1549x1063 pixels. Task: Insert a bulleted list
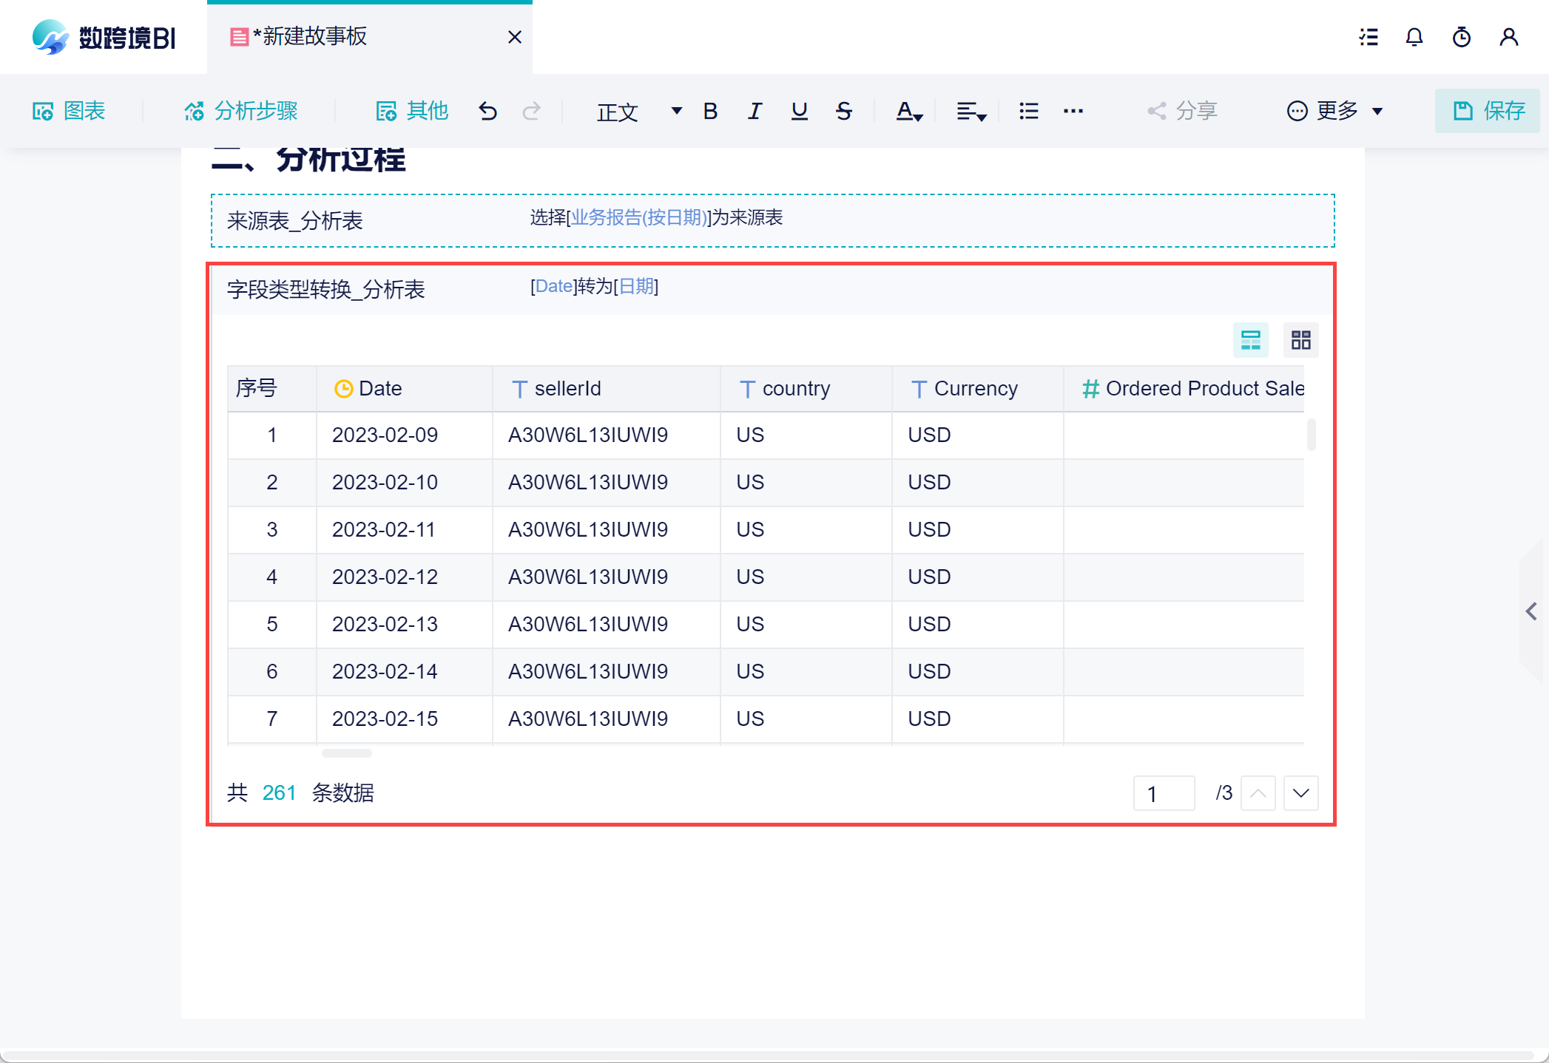point(1028,111)
